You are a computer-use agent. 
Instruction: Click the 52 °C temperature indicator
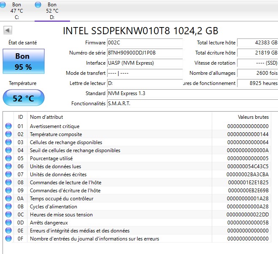click(x=24, y=98)
